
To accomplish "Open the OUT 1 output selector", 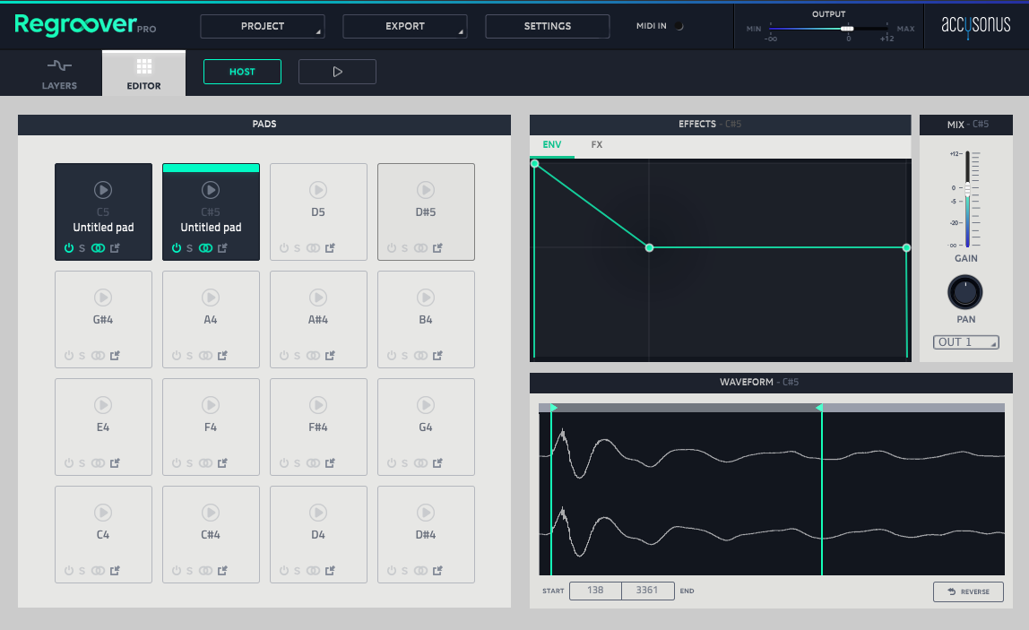I will (966, 342).
